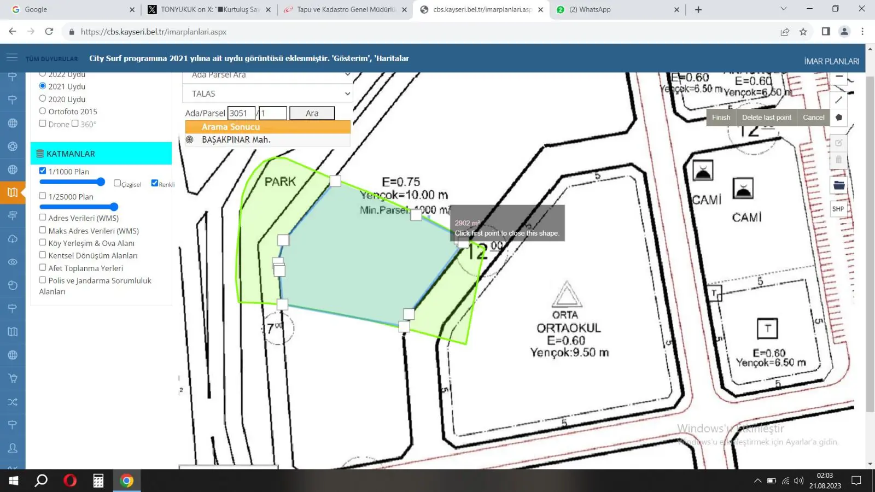875x492 pixels.
Task: Open the TALAS district dropdown
Action: point(267,93)
